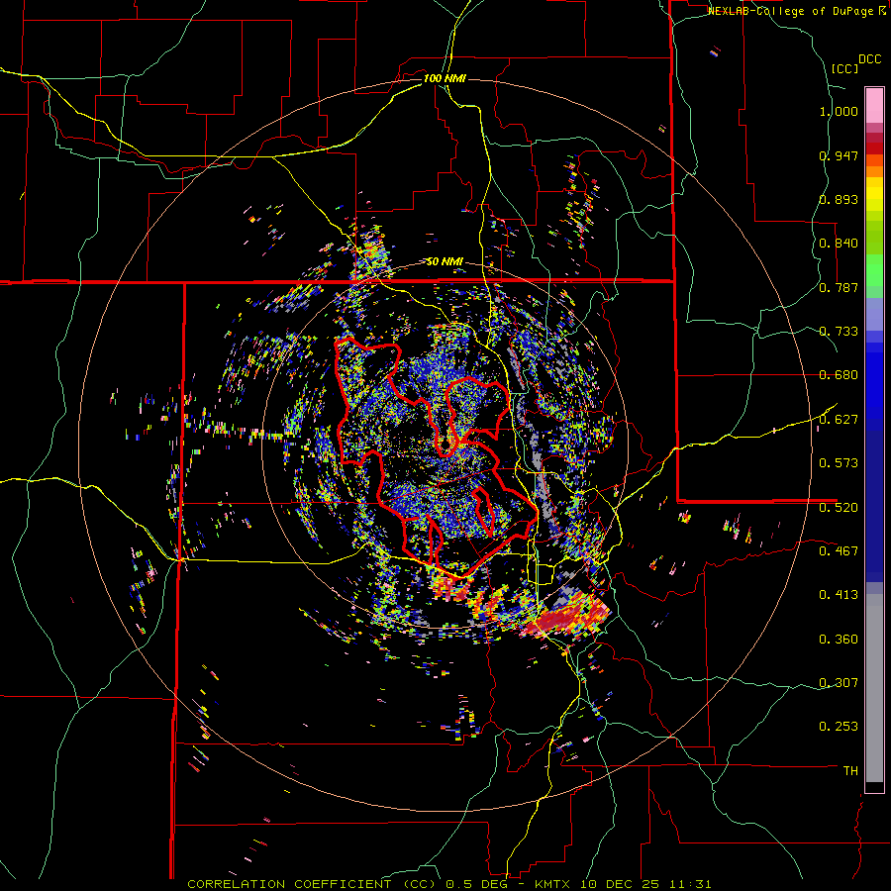Screen dimensions: 891x891
Task: Click the 10 DEC 25 date in caption
Action: [x=622, y=884]
